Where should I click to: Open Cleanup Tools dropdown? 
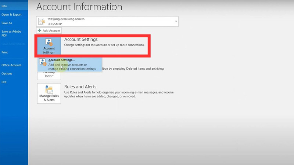tap(49, 75)
